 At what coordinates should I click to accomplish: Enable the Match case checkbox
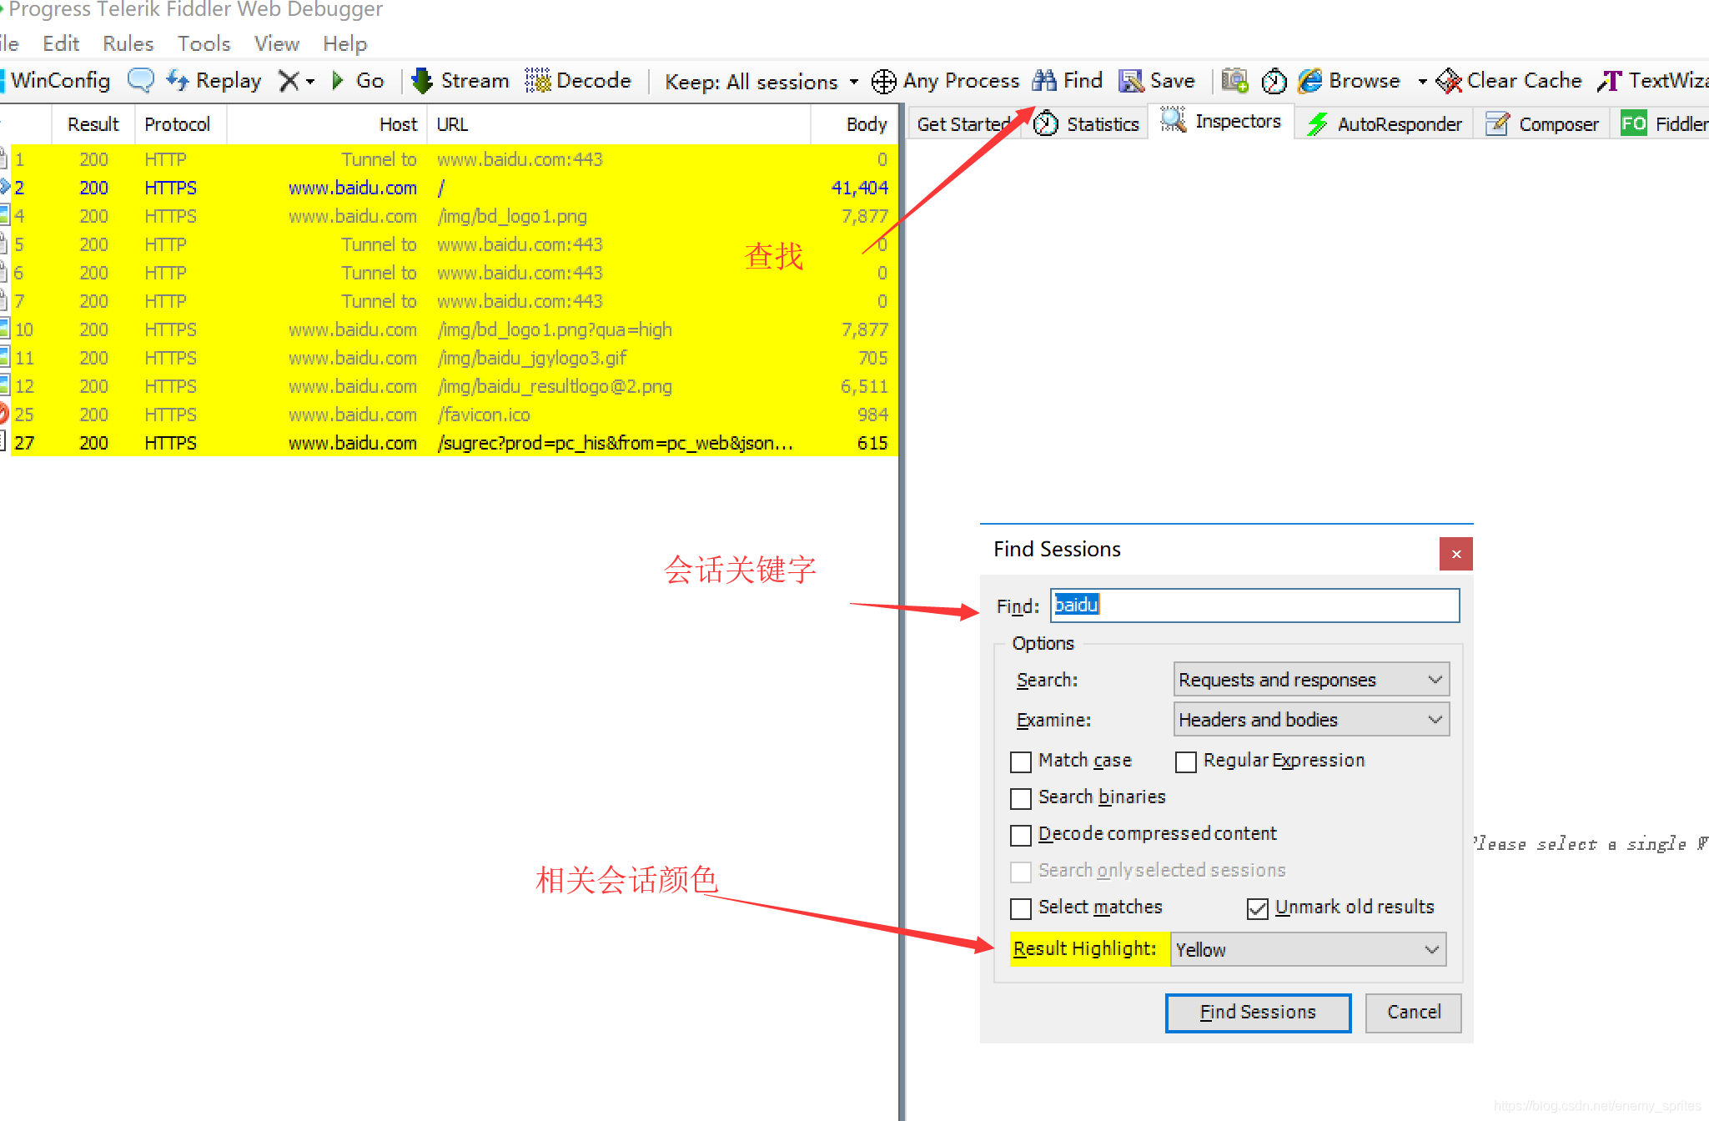(1021, 762)
